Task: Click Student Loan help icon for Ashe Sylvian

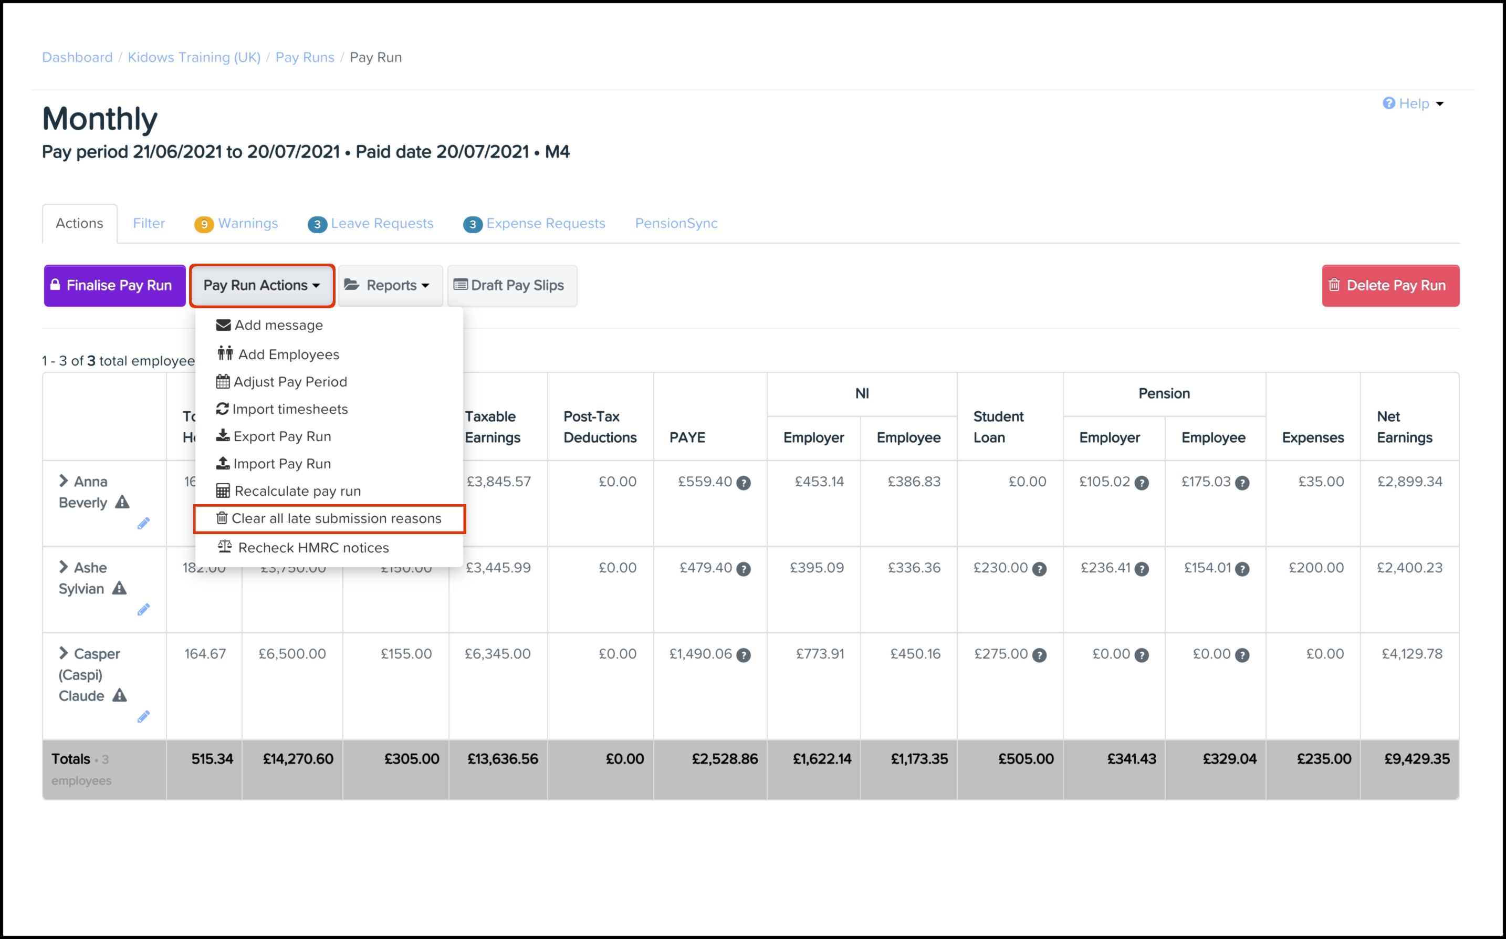Action: pyautogui.click(x=1039, y=569)
